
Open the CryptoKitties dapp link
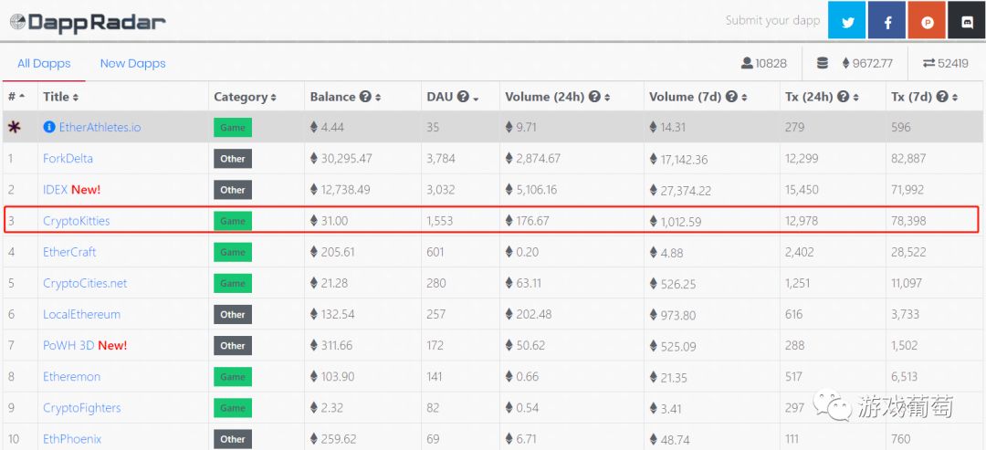click(76, 220)
